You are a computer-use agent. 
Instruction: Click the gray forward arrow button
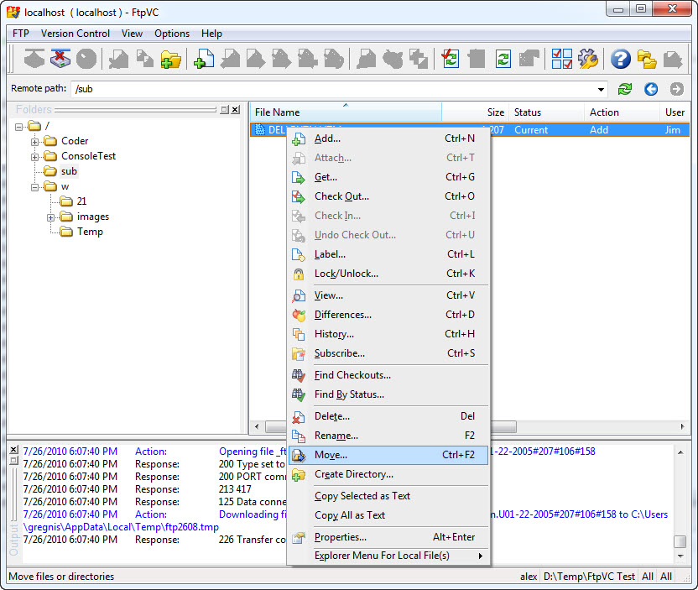[677, 89]
